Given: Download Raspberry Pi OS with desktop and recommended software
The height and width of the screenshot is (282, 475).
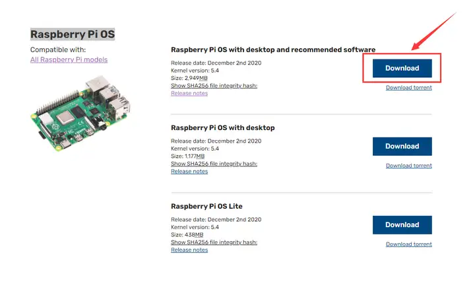Looking at the screenshot, I should pyautogui.click(x=402, y=68).
